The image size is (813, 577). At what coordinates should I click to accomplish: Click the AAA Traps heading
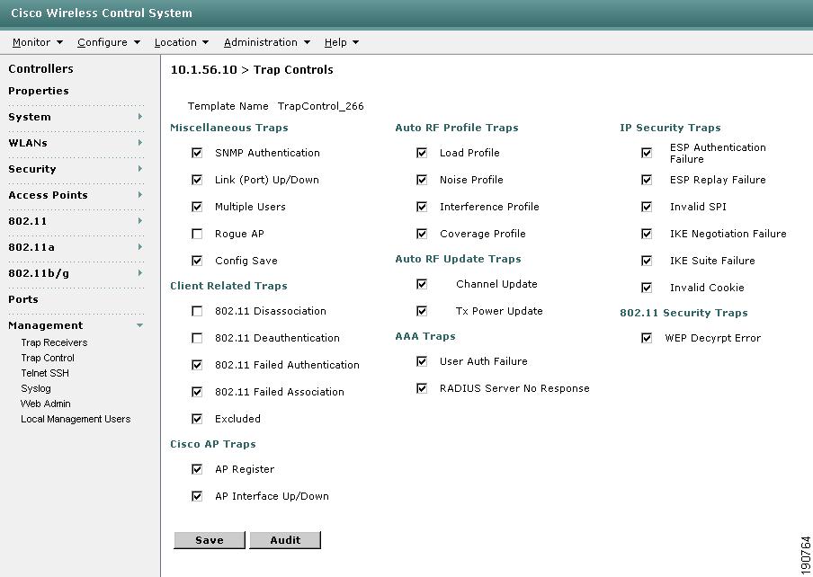[425, 336]
